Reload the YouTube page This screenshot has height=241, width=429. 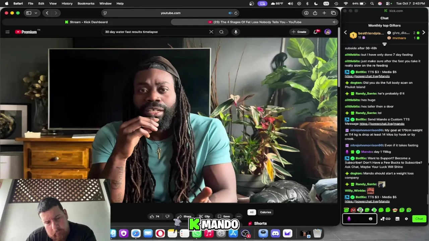(236, 13)
